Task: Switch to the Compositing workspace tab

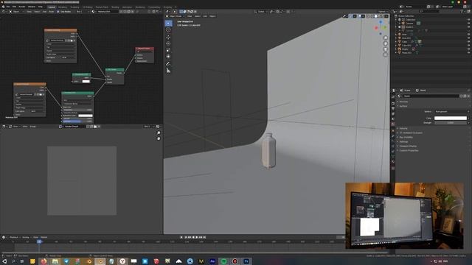Action: (154, 7)
